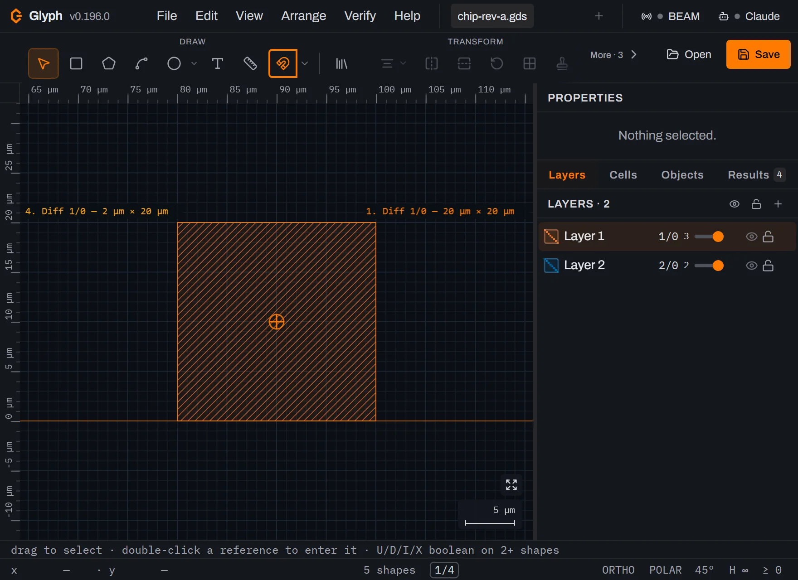Toggle lock for all layers
Screen dimensions: 798x580
(756, 204)
